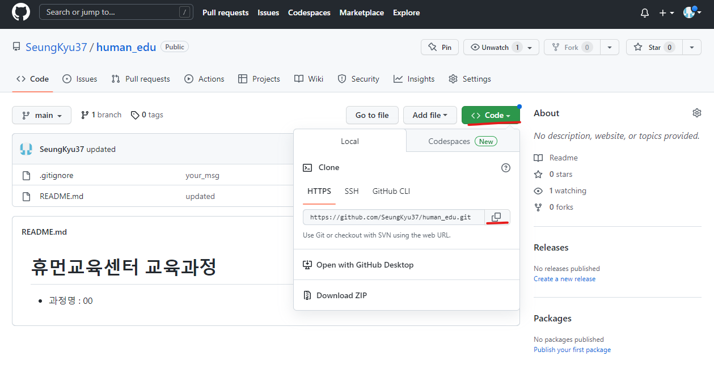
Task: Open the .gitignore file
Action: [56, 176]
